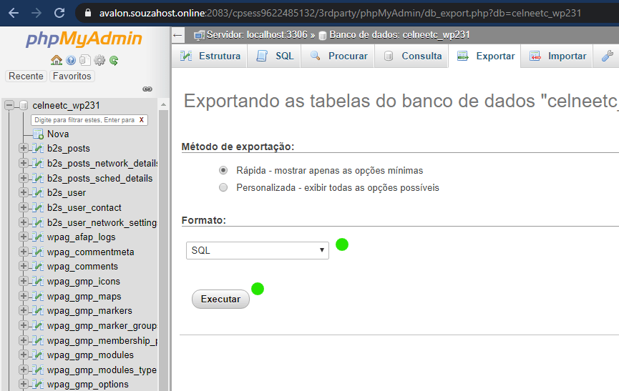Open the documentation pages icon in sidebar
Viewport: 619px width, 391px height.
click(x=85, y=60)
